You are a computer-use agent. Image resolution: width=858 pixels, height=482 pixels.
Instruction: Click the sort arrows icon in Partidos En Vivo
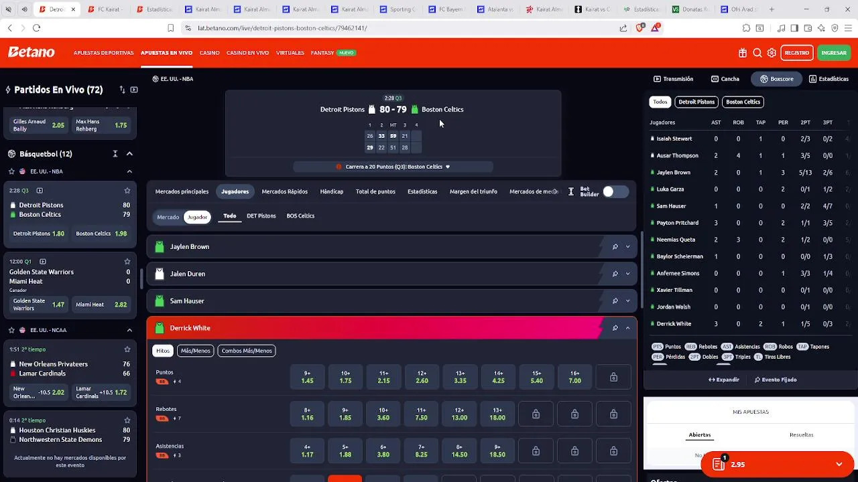click(122, 89)
